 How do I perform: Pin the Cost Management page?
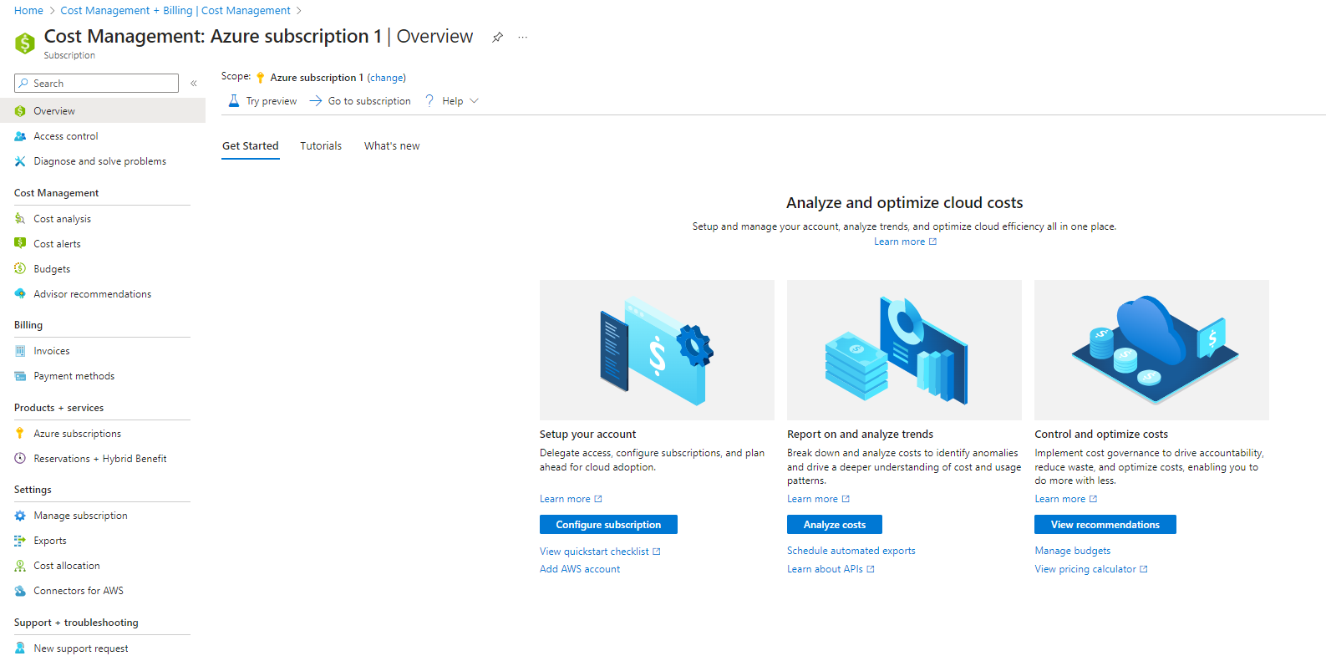click(497, 37)
